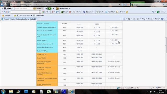The image size is (167, 94).
Task: Click the Pinnacle Studio Movieboard row label
Action: tap(46, 27)
